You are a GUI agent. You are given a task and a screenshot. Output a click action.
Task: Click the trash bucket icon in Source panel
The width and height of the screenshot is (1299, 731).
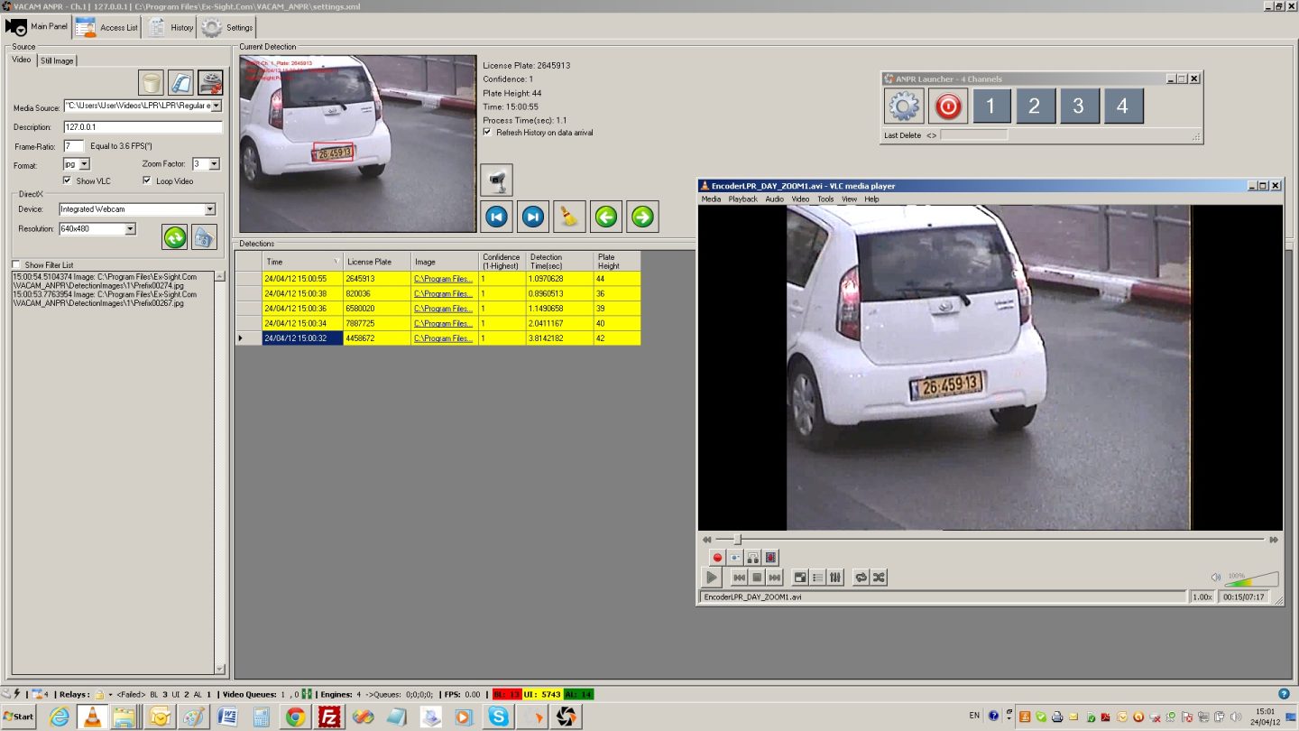pyautogui.click(x=149, y=83)
